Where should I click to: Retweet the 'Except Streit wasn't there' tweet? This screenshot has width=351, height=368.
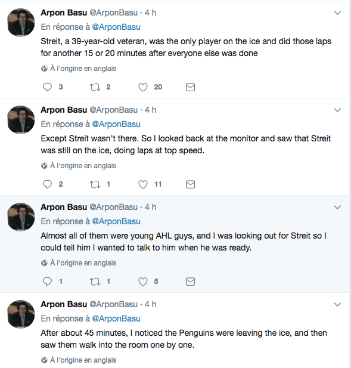pyautogui.click(x=95, y=184)
